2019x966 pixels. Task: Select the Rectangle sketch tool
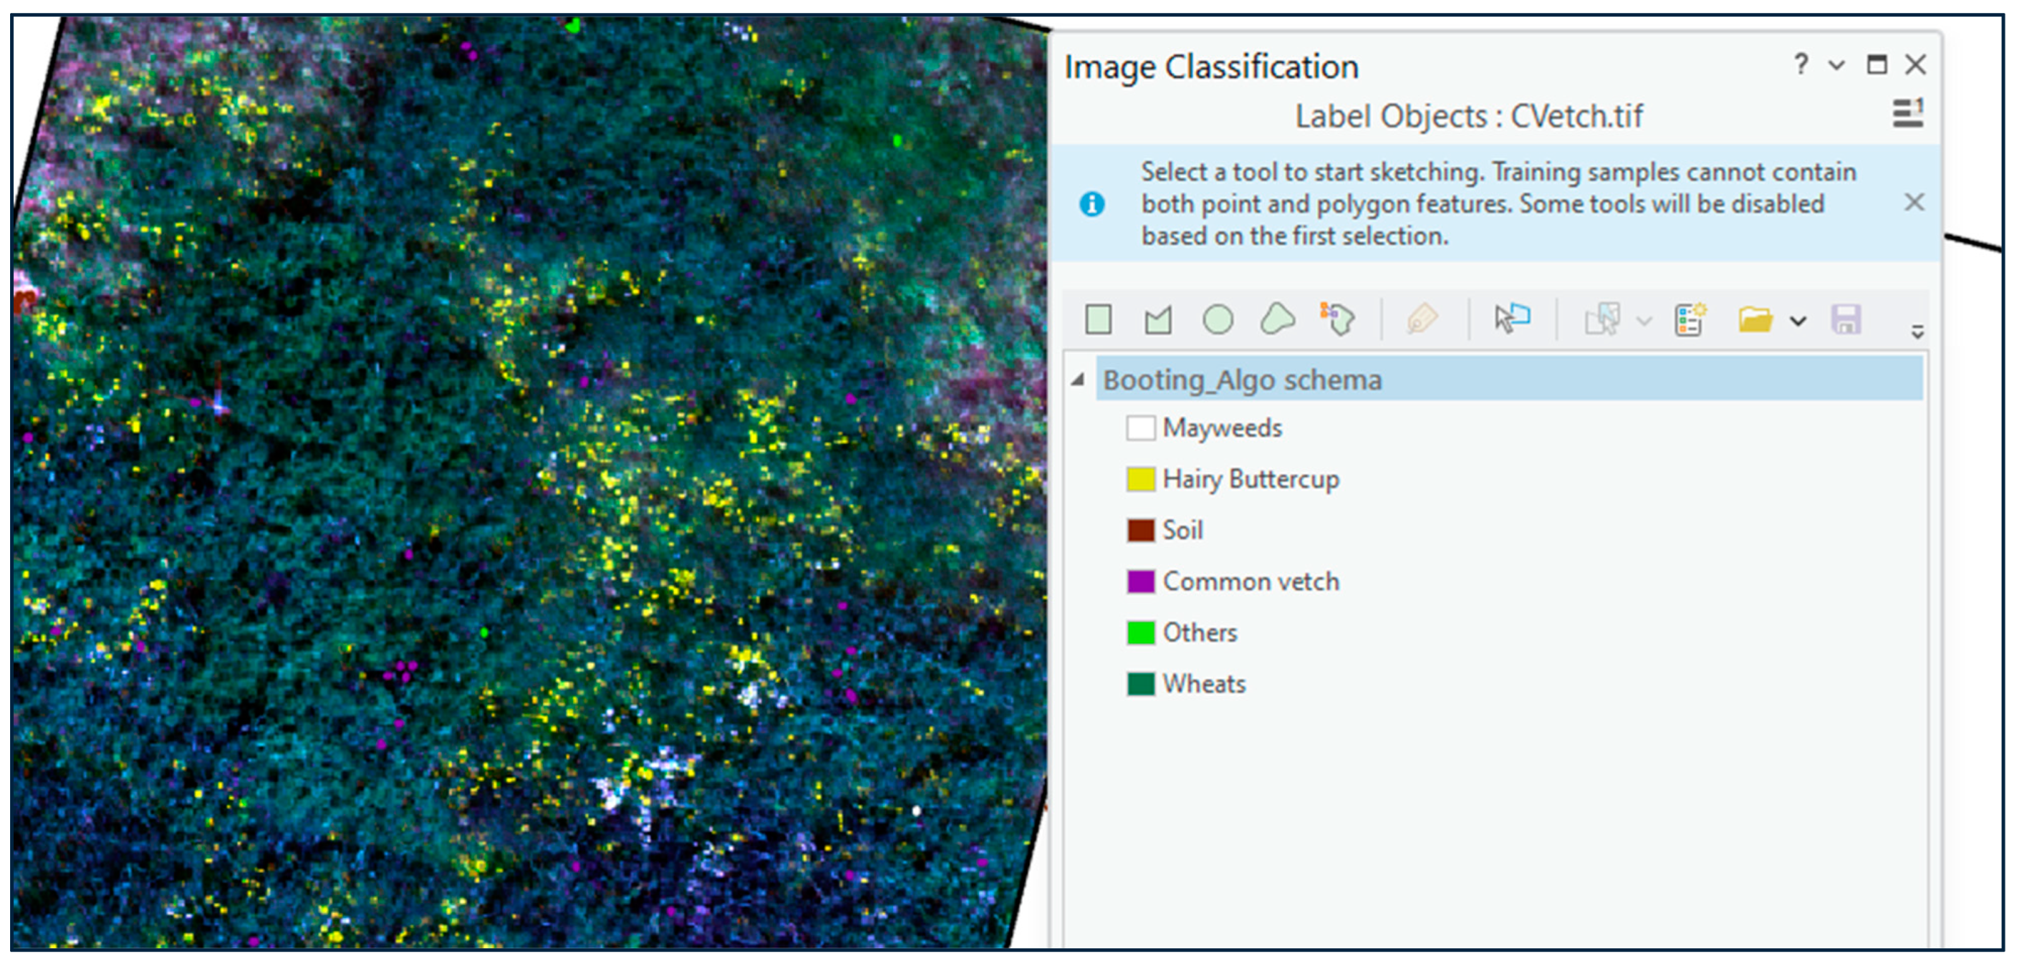1098,320
